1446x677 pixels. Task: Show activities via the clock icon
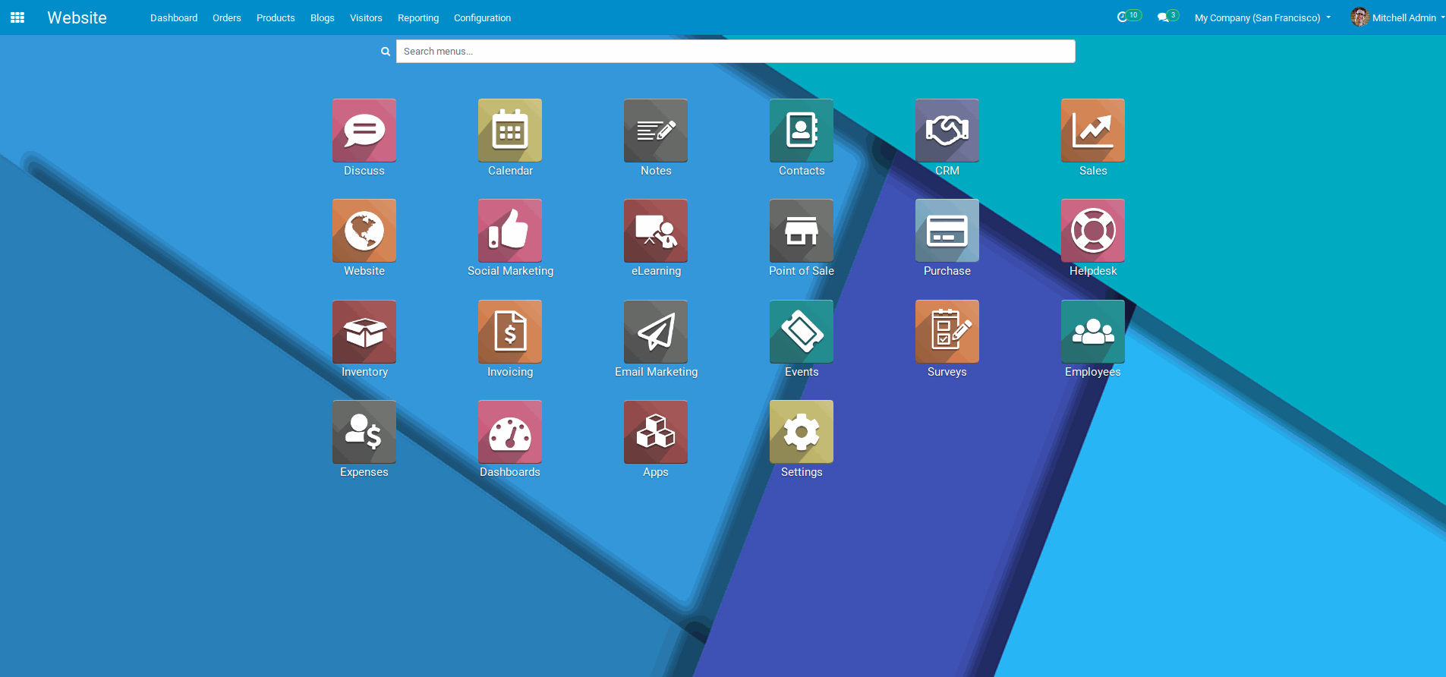tap(1123, 17)
